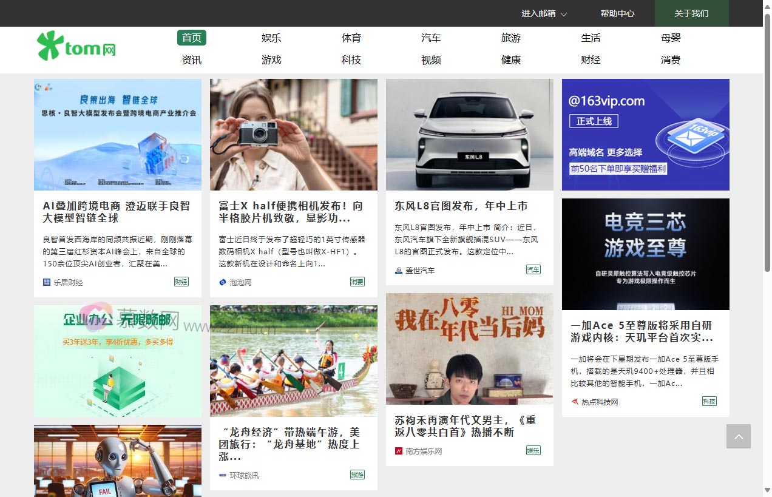This screenshot has width=772, height=497.
Task: Click the TOM网 logo
Action: (76, 47)
